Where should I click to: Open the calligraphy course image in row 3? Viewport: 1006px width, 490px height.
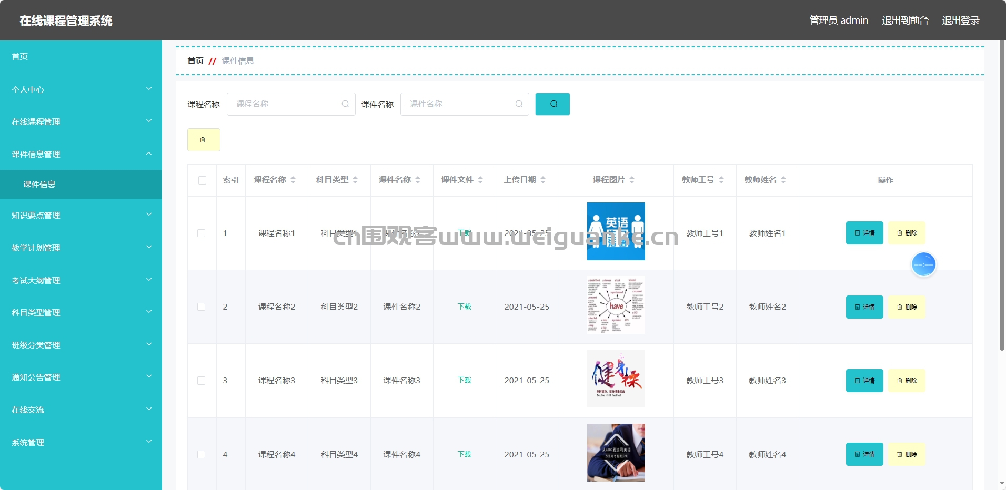616,379
